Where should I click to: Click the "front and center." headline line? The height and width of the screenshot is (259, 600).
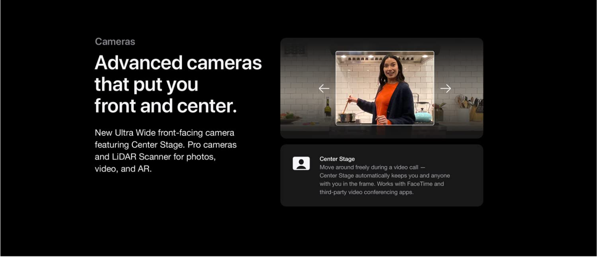tap(165, 106)
